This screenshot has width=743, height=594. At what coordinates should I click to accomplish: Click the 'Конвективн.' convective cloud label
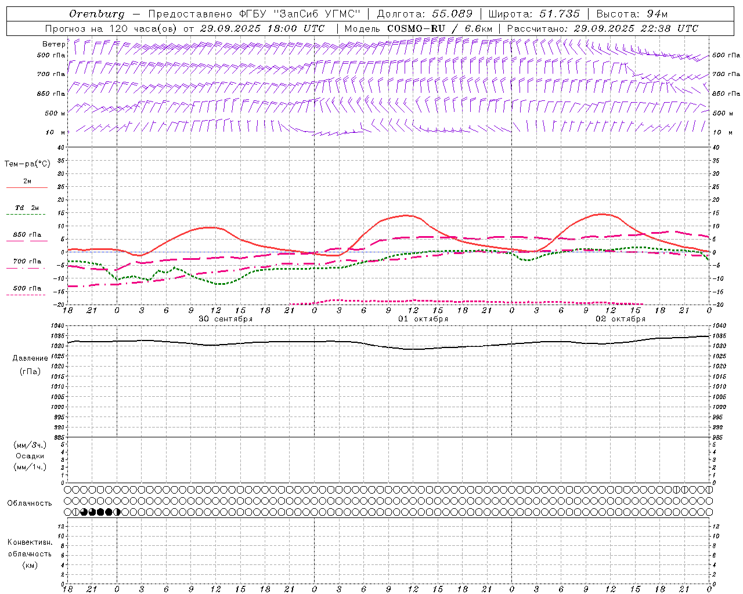(x=30, y=542)
